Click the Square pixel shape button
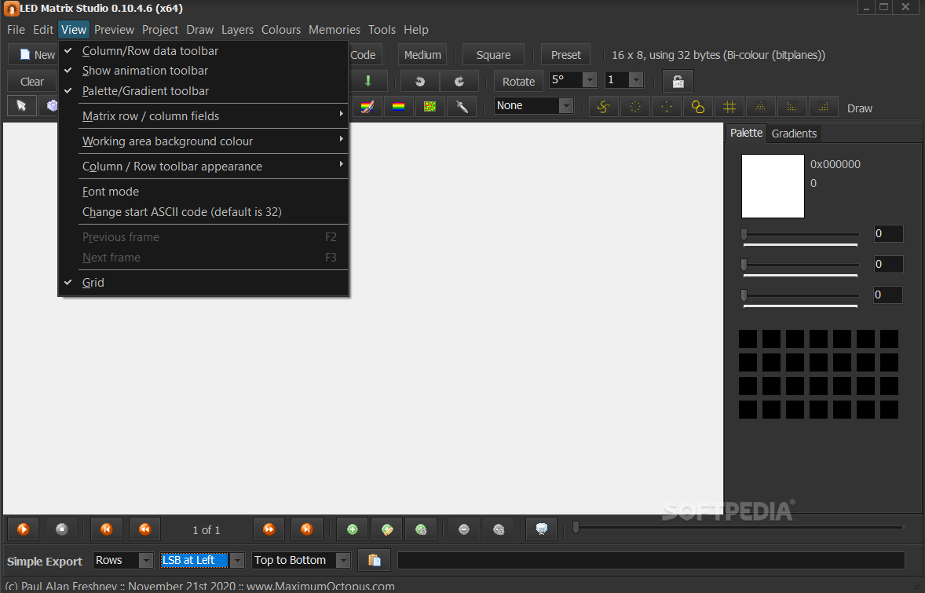This screenshot has height=593, width=925. (x=493, y=55)
